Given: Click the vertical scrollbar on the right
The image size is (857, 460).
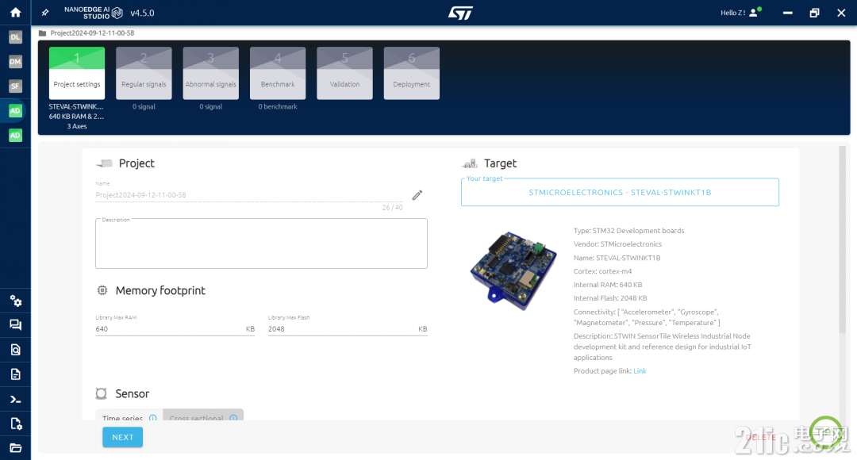Looking at the screenshot, I should (x=842, y=240).
